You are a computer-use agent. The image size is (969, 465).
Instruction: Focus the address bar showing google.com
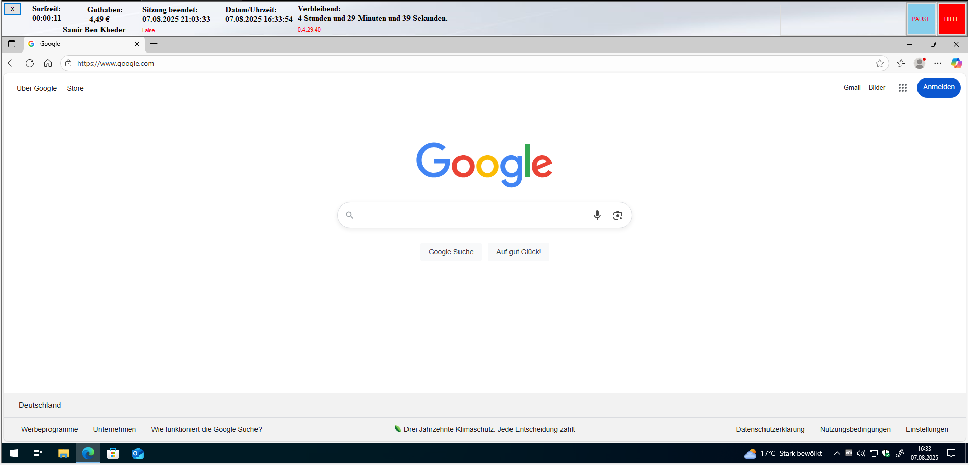click(x=475, y=63)
